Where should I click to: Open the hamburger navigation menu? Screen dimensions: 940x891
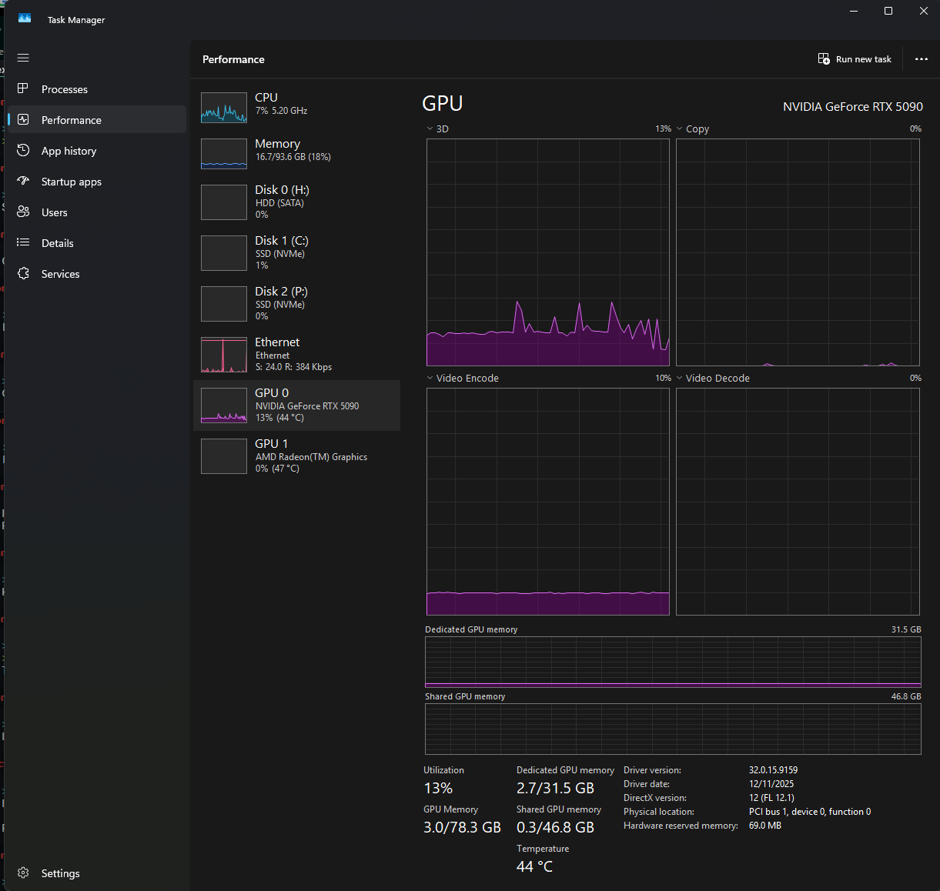23,58
